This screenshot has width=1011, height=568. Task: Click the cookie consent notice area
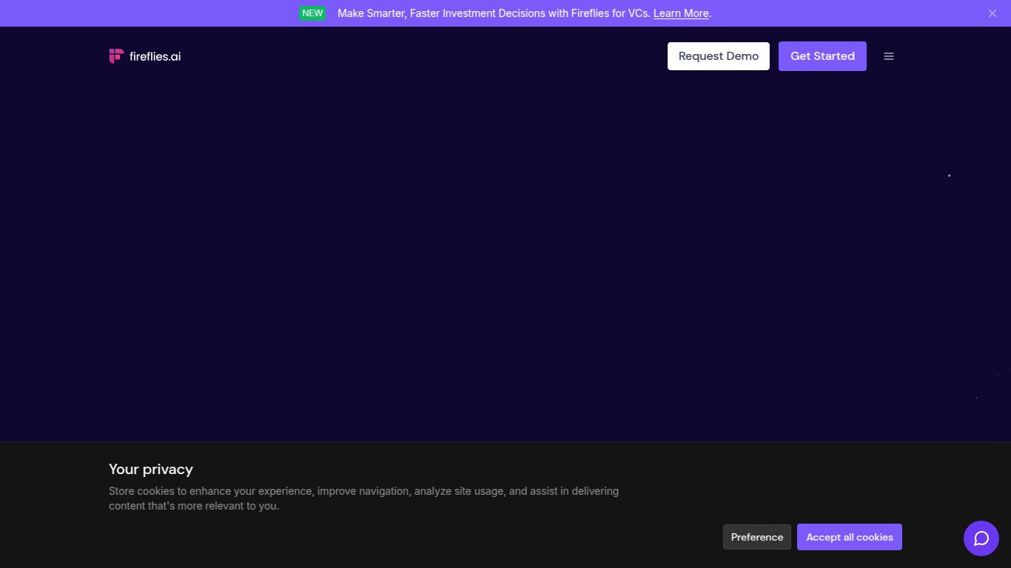tap(363, 498)
